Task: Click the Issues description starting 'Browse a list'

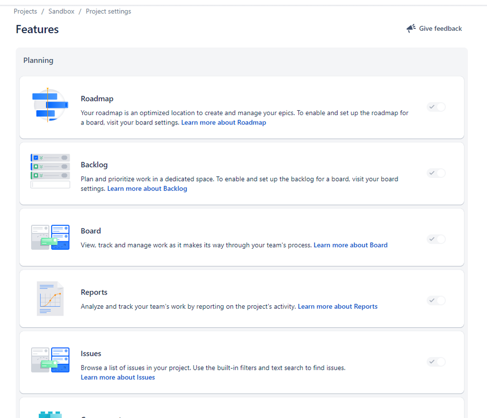Action: click(213, 368)
